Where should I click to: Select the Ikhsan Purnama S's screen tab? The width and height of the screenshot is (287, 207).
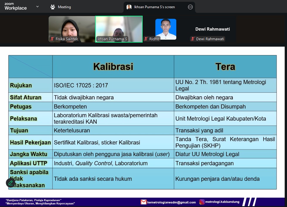click(154, 7)
